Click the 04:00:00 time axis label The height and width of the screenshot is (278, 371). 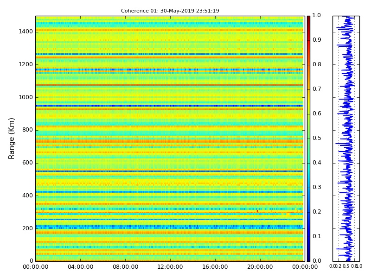tap(80, 267)
